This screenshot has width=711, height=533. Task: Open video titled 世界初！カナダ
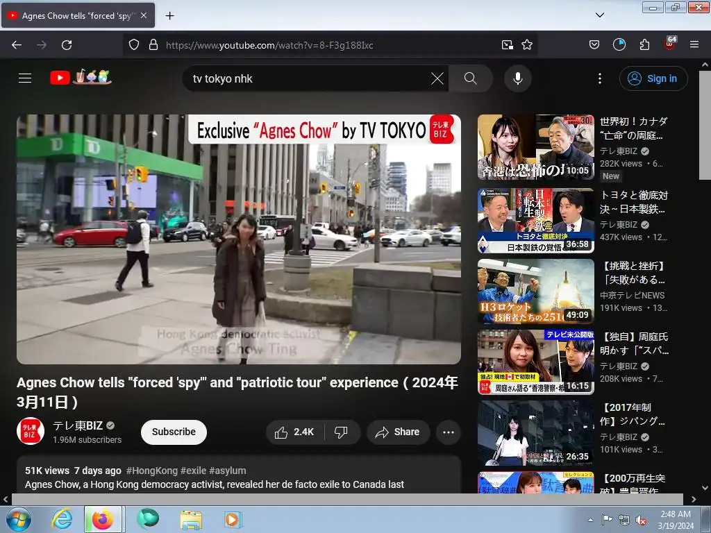(634, 128)
